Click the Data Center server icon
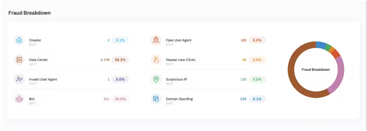This screenshot has height=131, width=367. pos(19,60)
